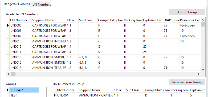
Task: Click the horizontal scroll right arrow
Action: 198,74
